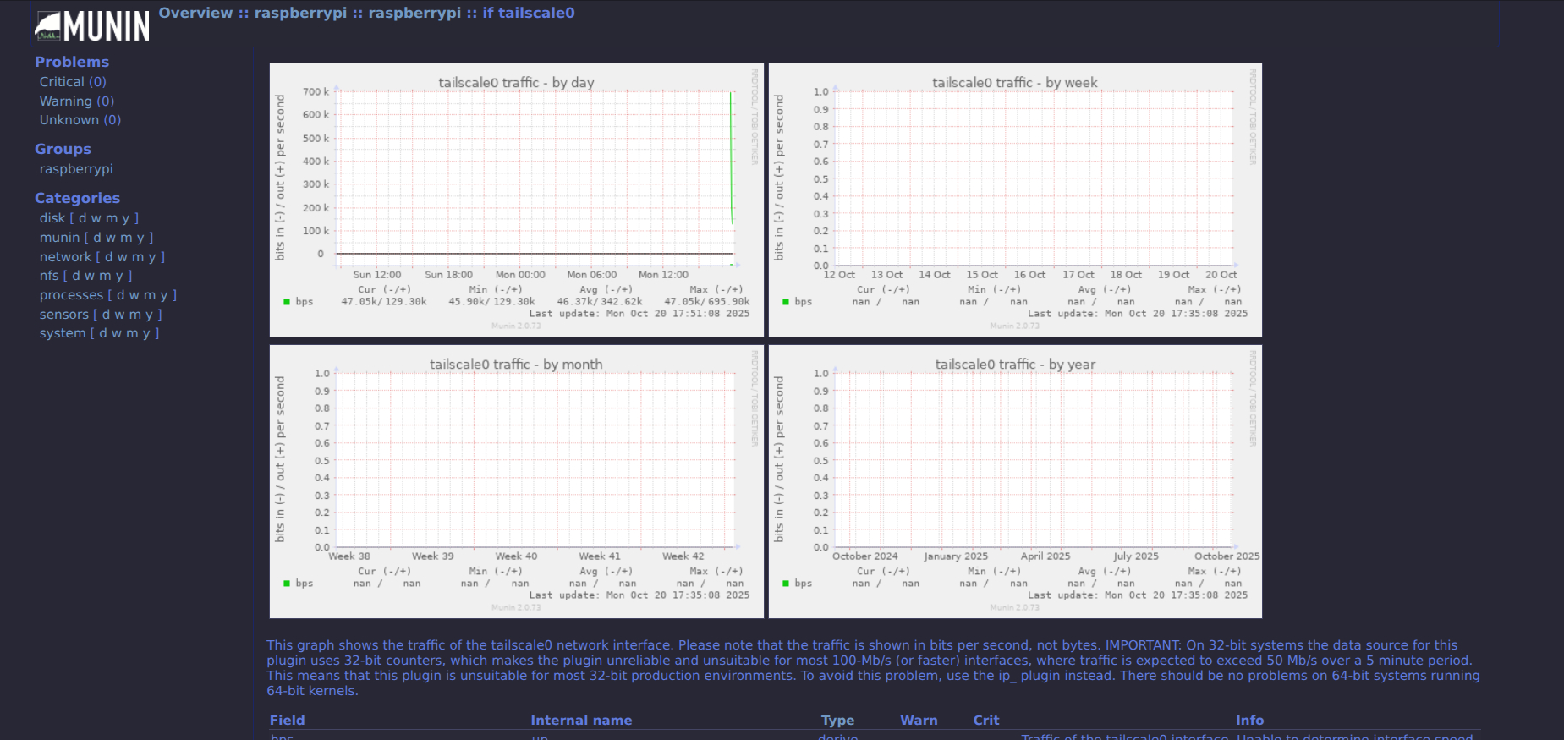Open the network category link

[64, 257]
